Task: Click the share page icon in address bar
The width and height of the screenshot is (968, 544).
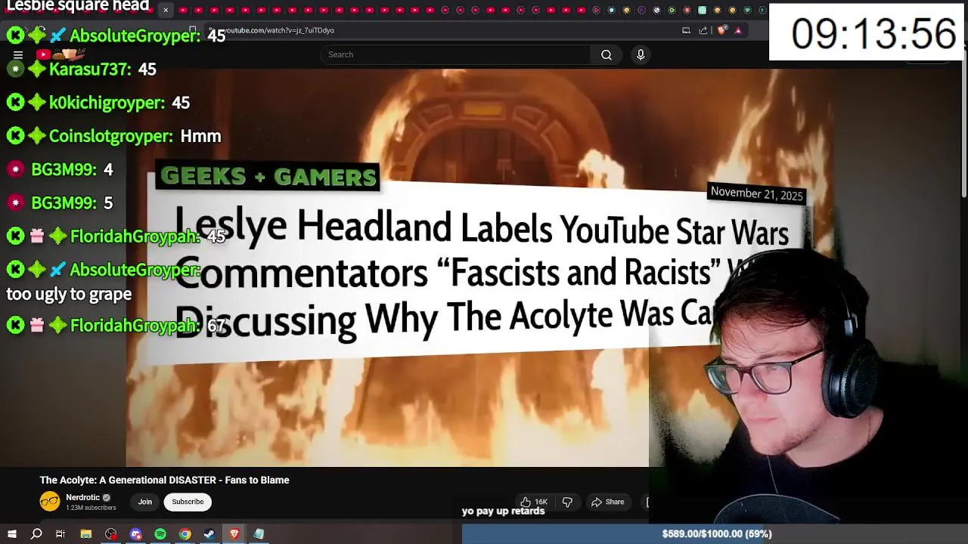Action: click(x=703, y=30)
